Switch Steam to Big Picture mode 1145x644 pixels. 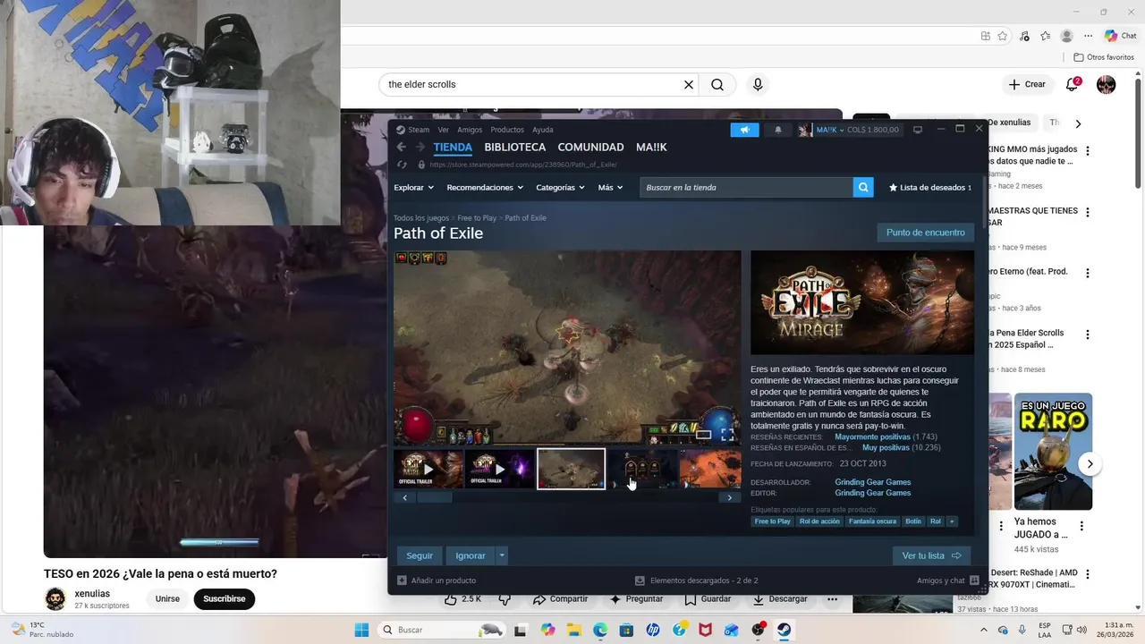(x=917, y=130)
